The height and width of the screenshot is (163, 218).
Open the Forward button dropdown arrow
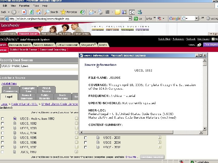[19, 12]
